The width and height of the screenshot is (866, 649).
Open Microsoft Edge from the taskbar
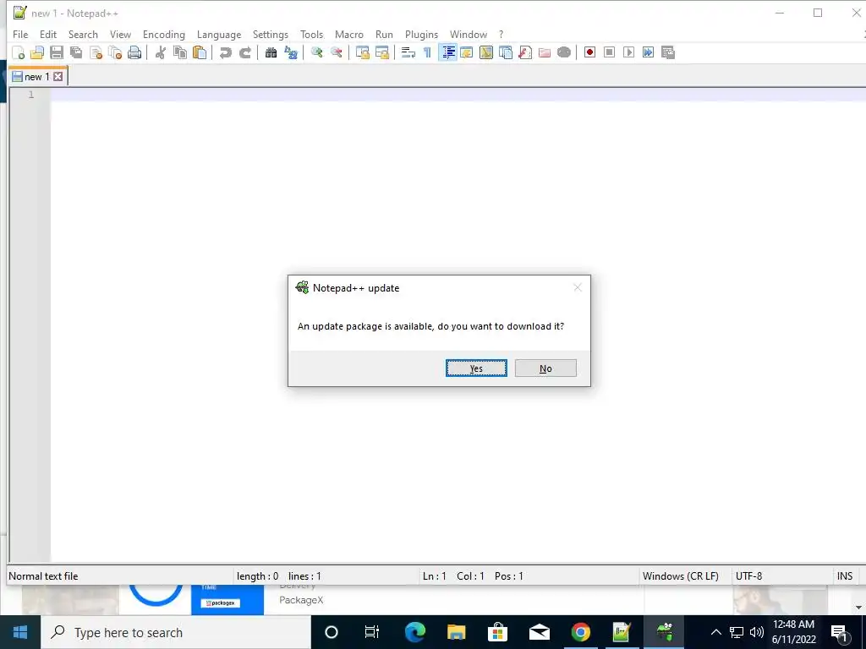click(414, 632)
